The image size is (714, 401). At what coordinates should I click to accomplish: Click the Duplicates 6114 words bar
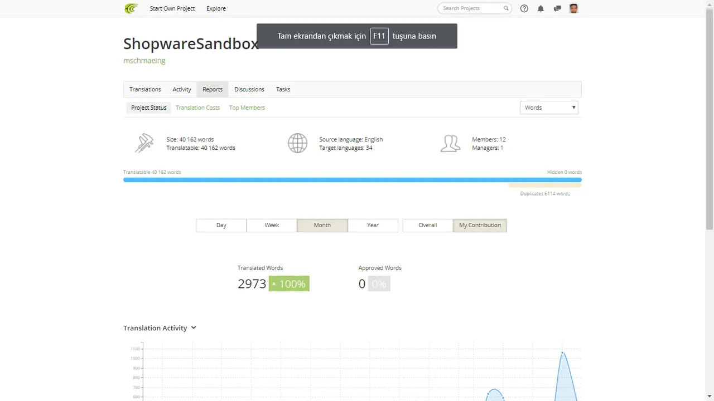545,185
